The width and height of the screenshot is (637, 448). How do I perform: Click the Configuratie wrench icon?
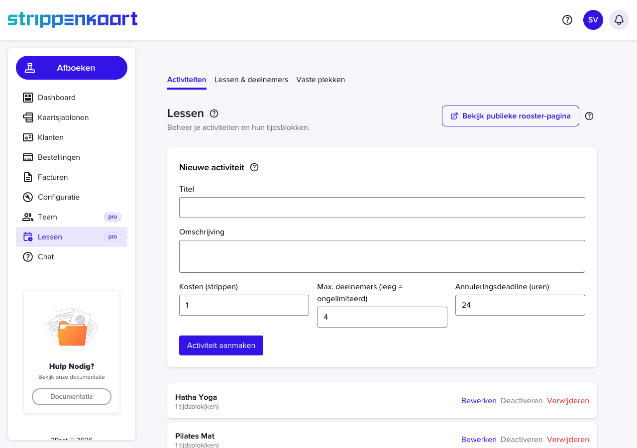pos(28,197)
